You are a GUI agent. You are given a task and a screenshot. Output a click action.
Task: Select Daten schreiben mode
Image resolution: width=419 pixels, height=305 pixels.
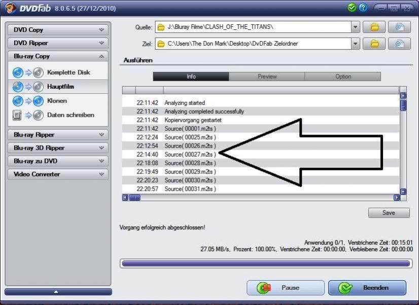point(58,115)
